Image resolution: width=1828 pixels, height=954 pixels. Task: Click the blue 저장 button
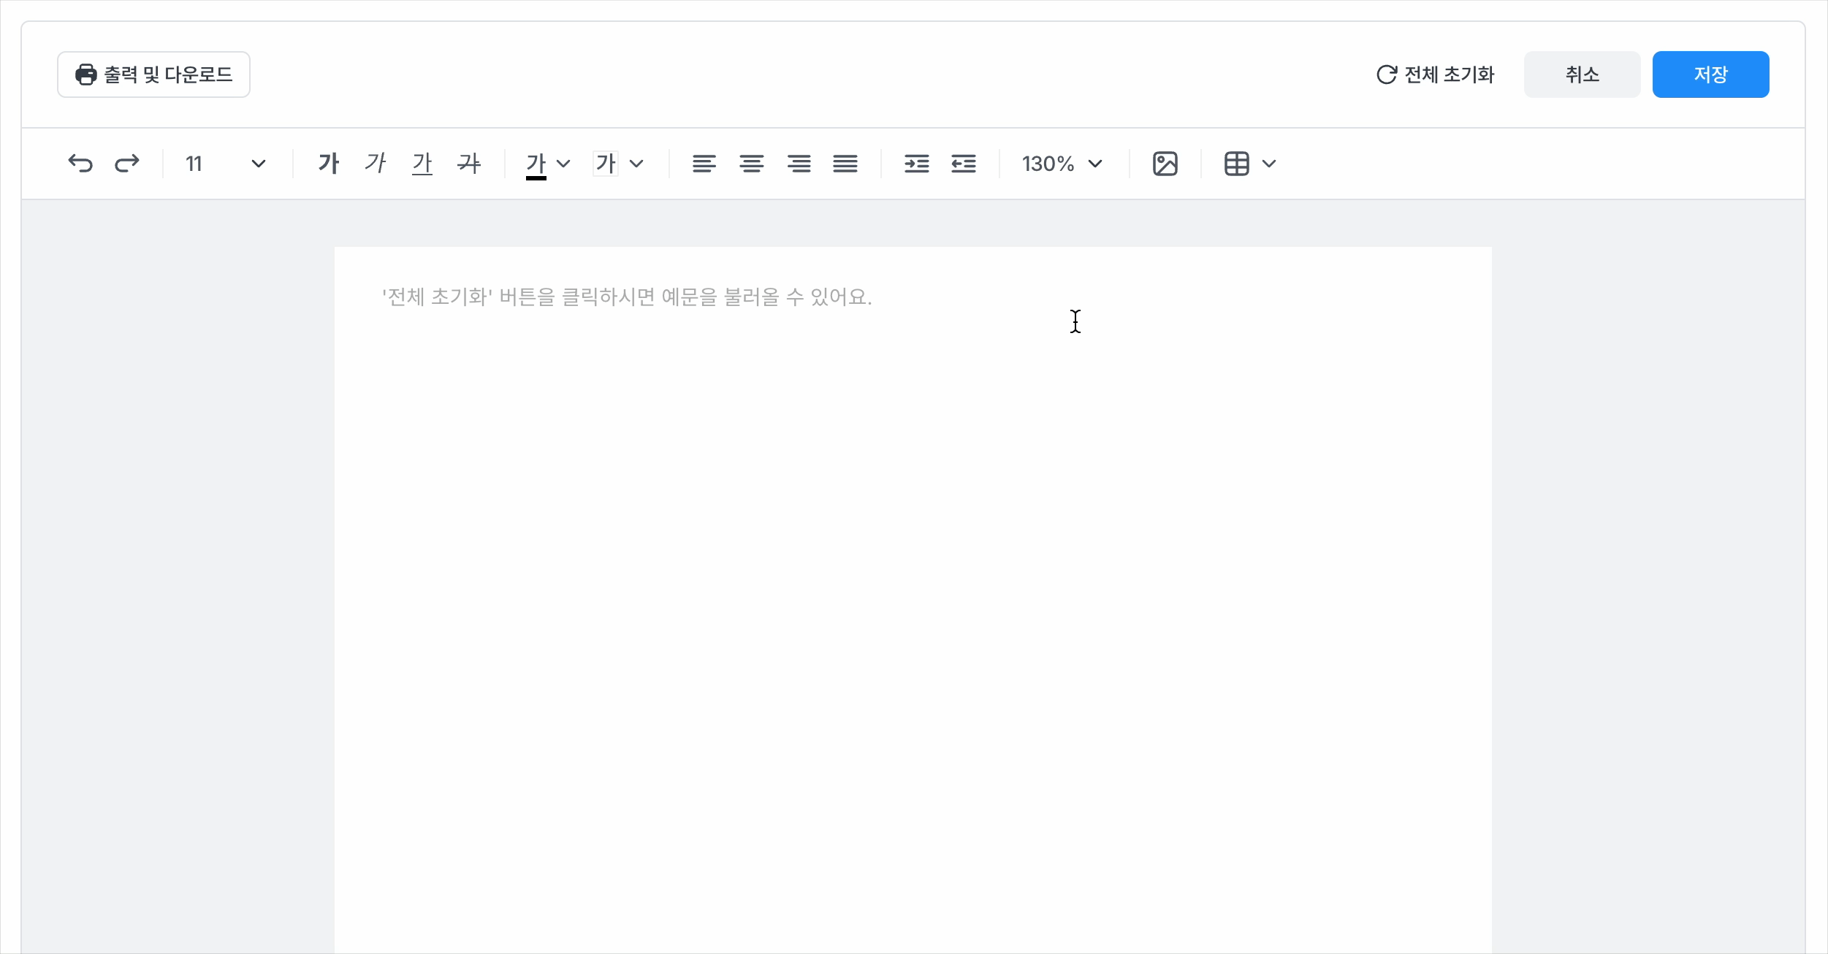point(1710,75)
